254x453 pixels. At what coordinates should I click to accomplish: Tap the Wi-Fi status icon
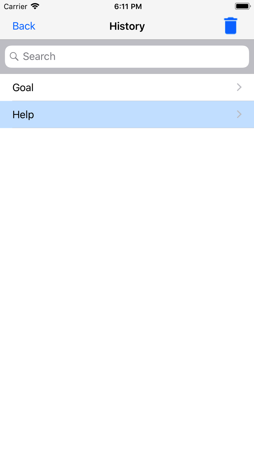(35, 6)
